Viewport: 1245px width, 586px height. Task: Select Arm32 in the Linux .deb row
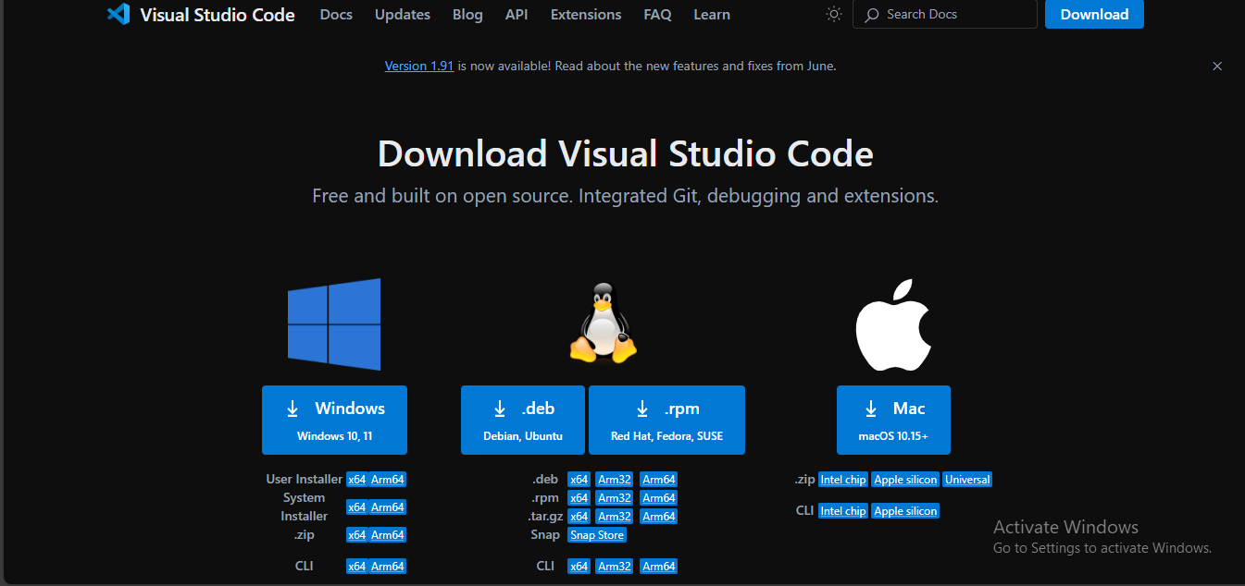[615, 480]
